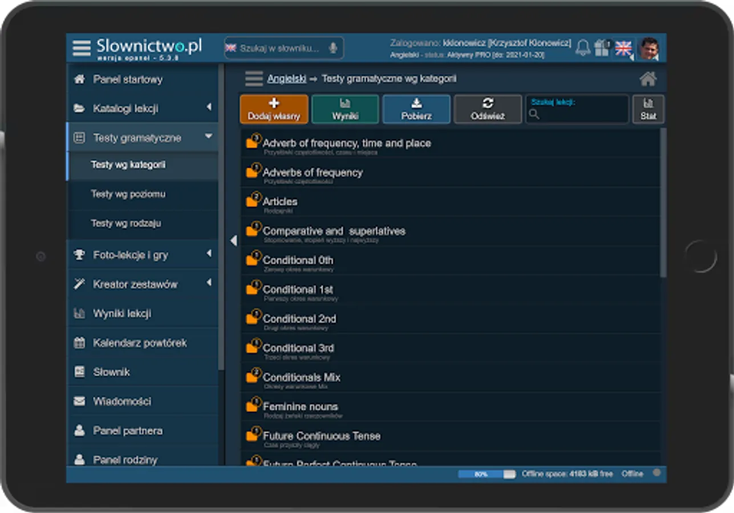Click the Dodaj własny button
This screenshot has height=513, width=734.
pyautogui.click(x=274, y=109)
